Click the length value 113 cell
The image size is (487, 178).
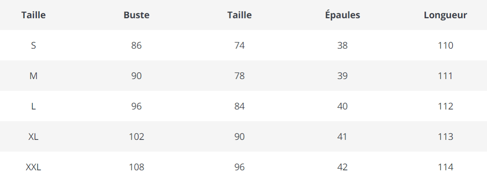click(446, 137)
